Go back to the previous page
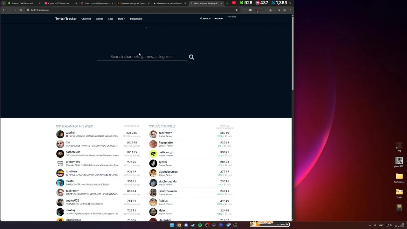The width and height of the screenshot is (407, 229). tap(4, 10)
